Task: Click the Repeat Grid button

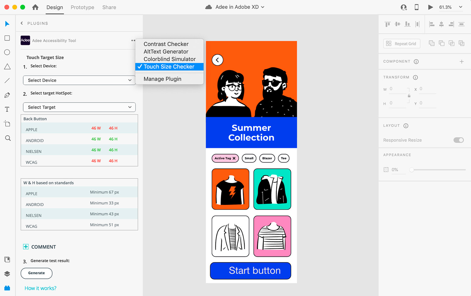Action: point(402,44)
